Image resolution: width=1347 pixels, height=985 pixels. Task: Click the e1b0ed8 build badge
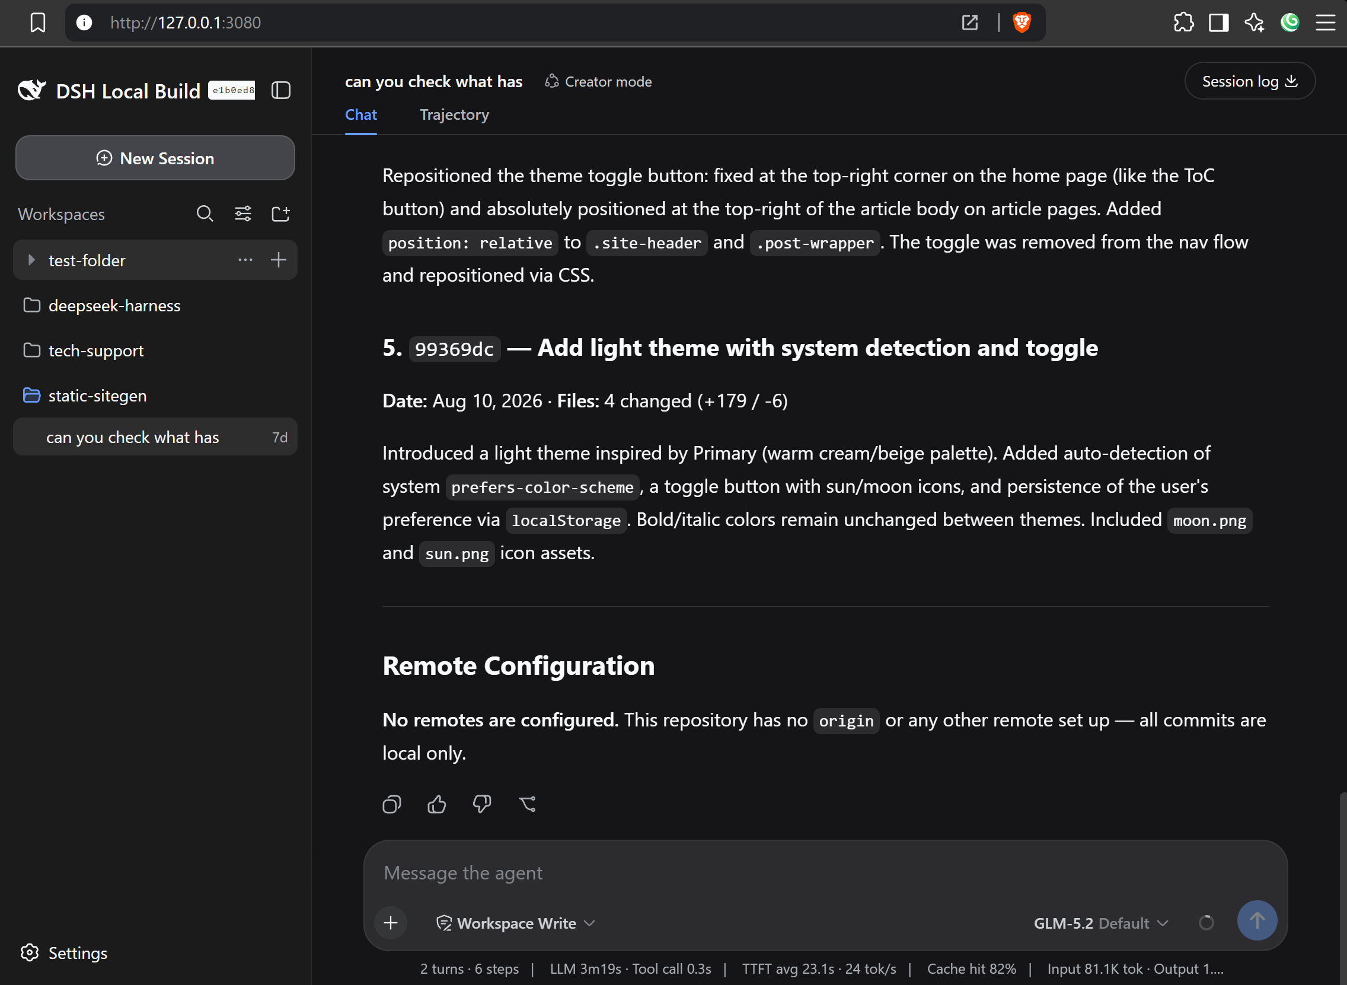(231, 90)
